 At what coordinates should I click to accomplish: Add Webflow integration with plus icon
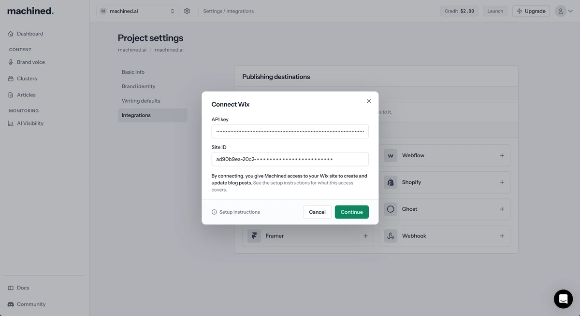tap(502, 156)
